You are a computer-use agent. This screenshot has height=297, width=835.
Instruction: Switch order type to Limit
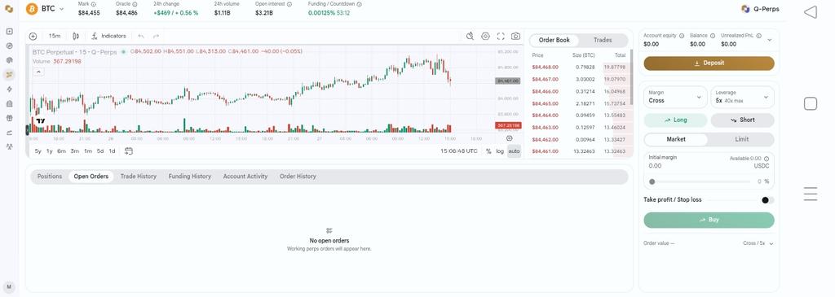tap(741, 139)
